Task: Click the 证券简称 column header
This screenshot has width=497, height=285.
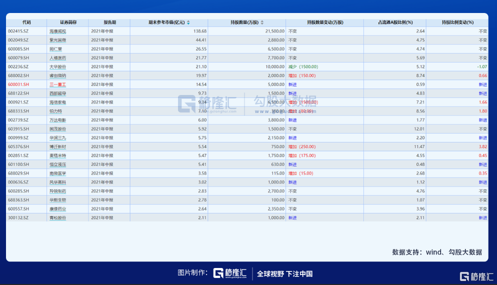Action: coord(68,22)
